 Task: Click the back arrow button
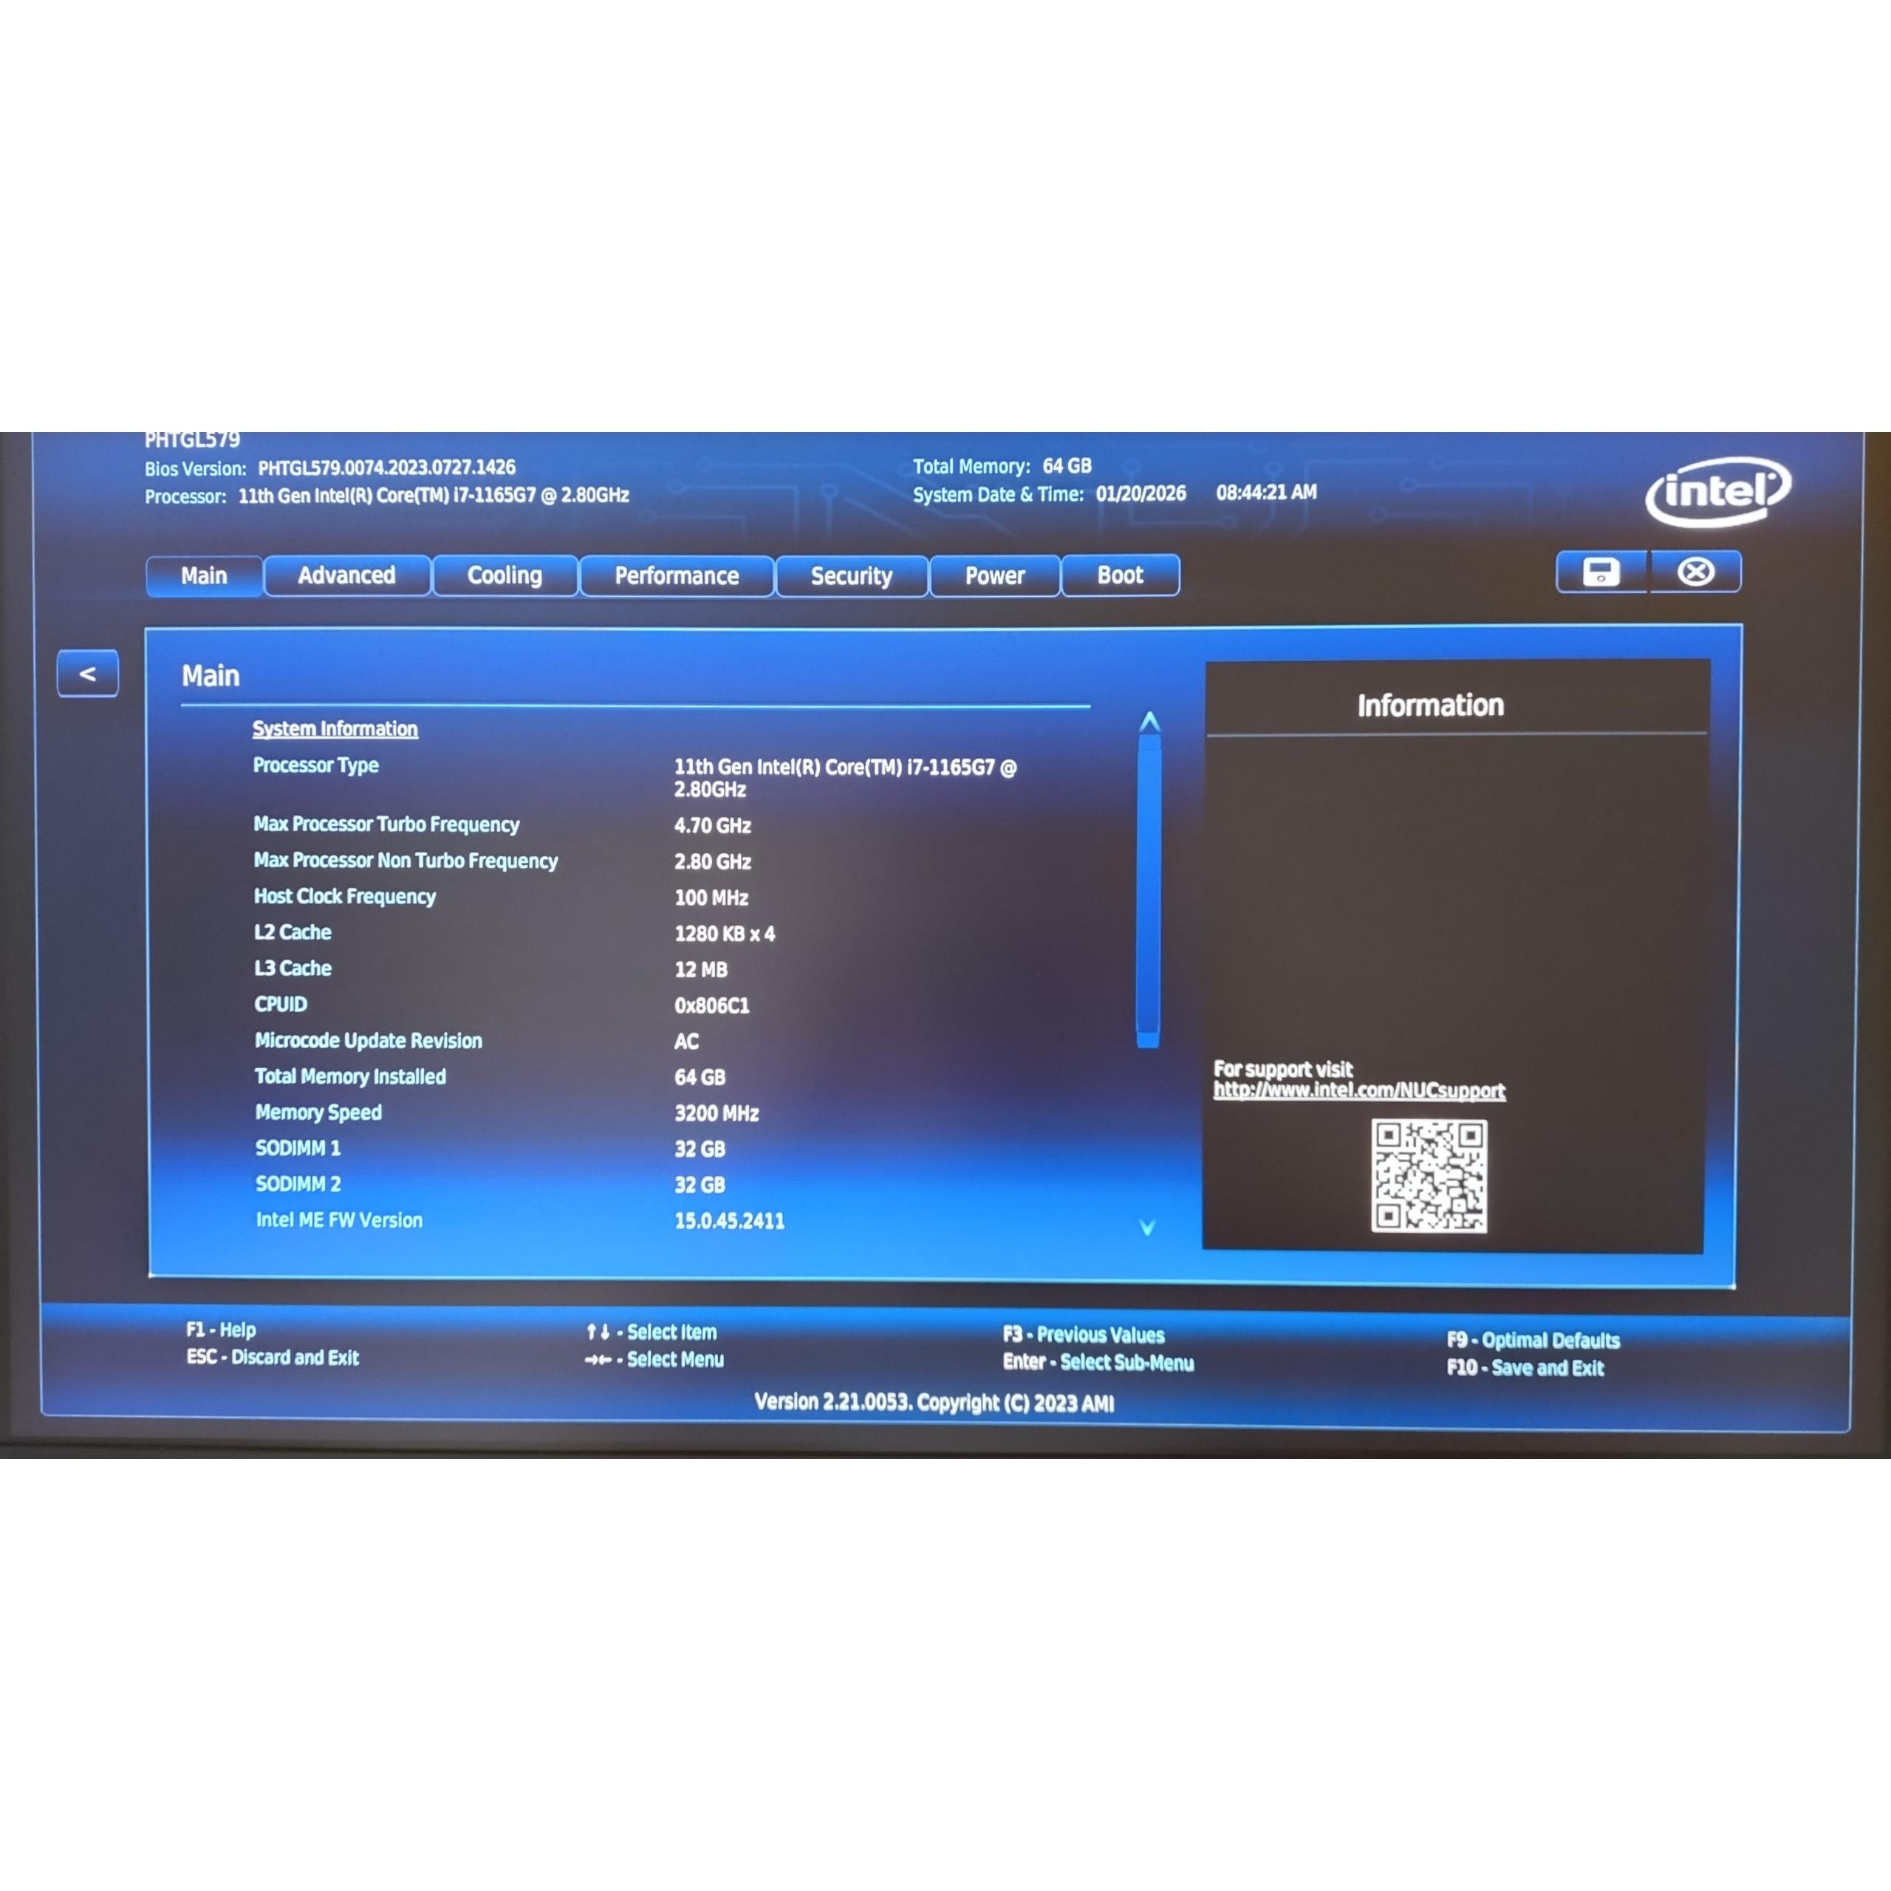click(88, 674)
